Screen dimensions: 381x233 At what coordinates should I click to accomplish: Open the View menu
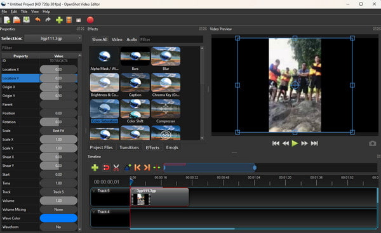[x=35, y=11]
